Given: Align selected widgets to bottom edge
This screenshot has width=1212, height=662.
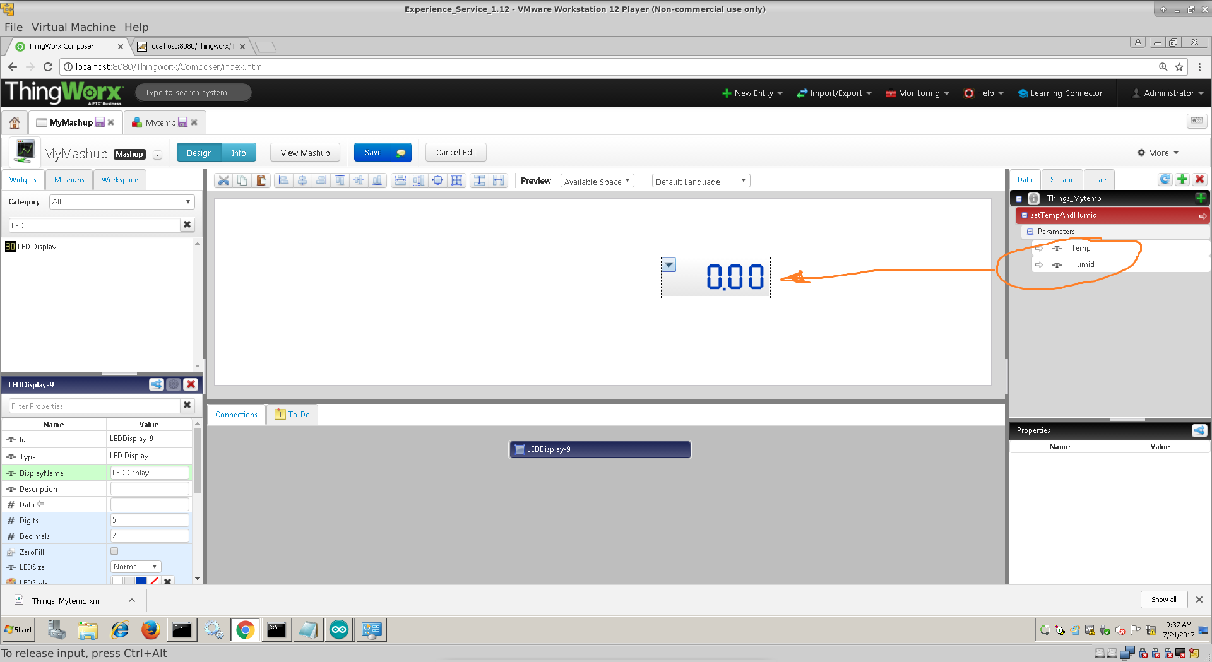Looking at the screenshot, I should point(377,180).
